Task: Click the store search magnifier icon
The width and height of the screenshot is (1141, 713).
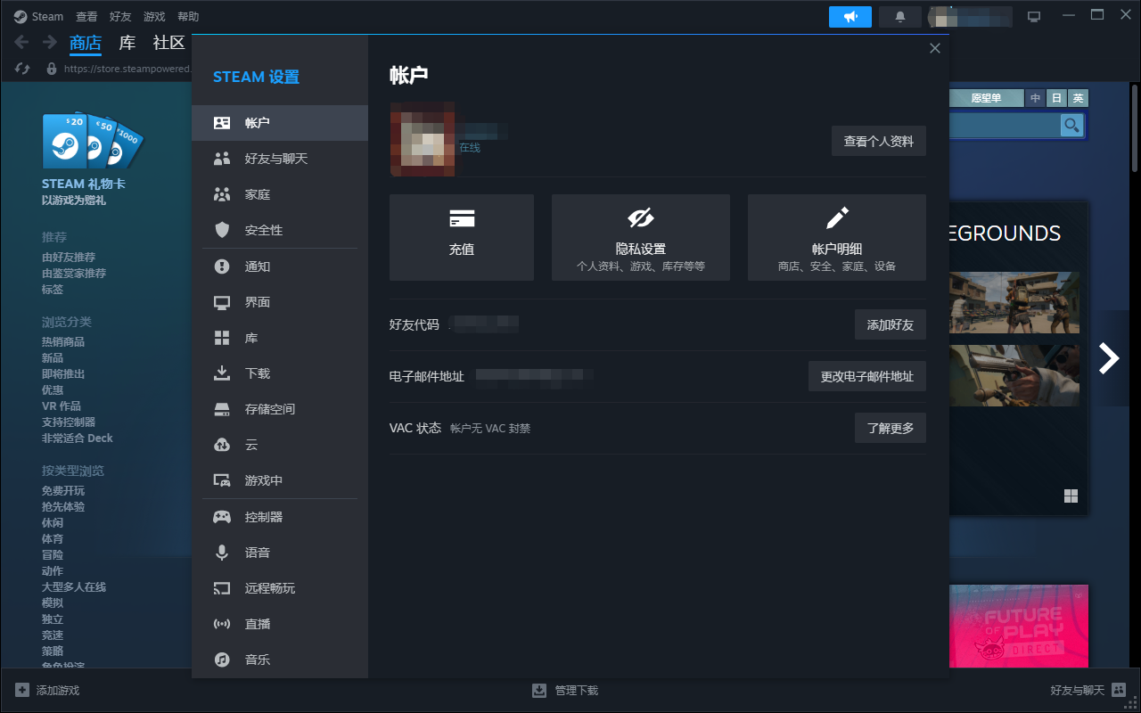Action: pos(1071,125)
